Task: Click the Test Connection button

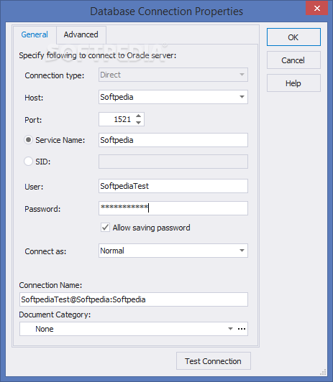Action: pyautogui.click(x=213, y=361)
